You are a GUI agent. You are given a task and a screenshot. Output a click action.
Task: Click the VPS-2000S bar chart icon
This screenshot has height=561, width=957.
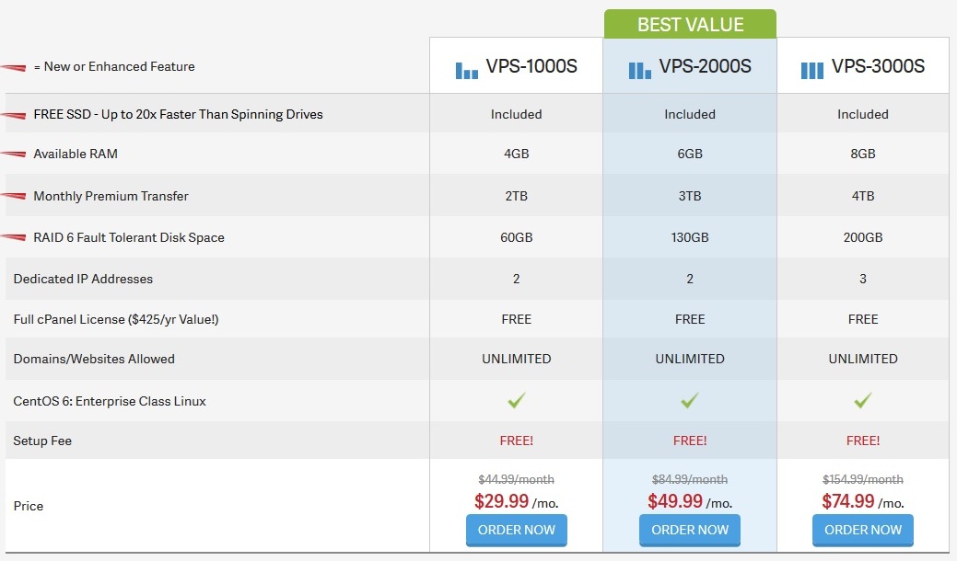pos(639,70)
